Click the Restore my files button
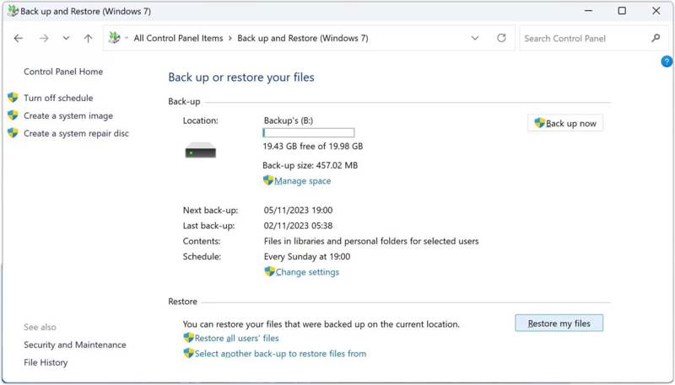The height and width of the screenshot is (385, 675). (559, 324)
